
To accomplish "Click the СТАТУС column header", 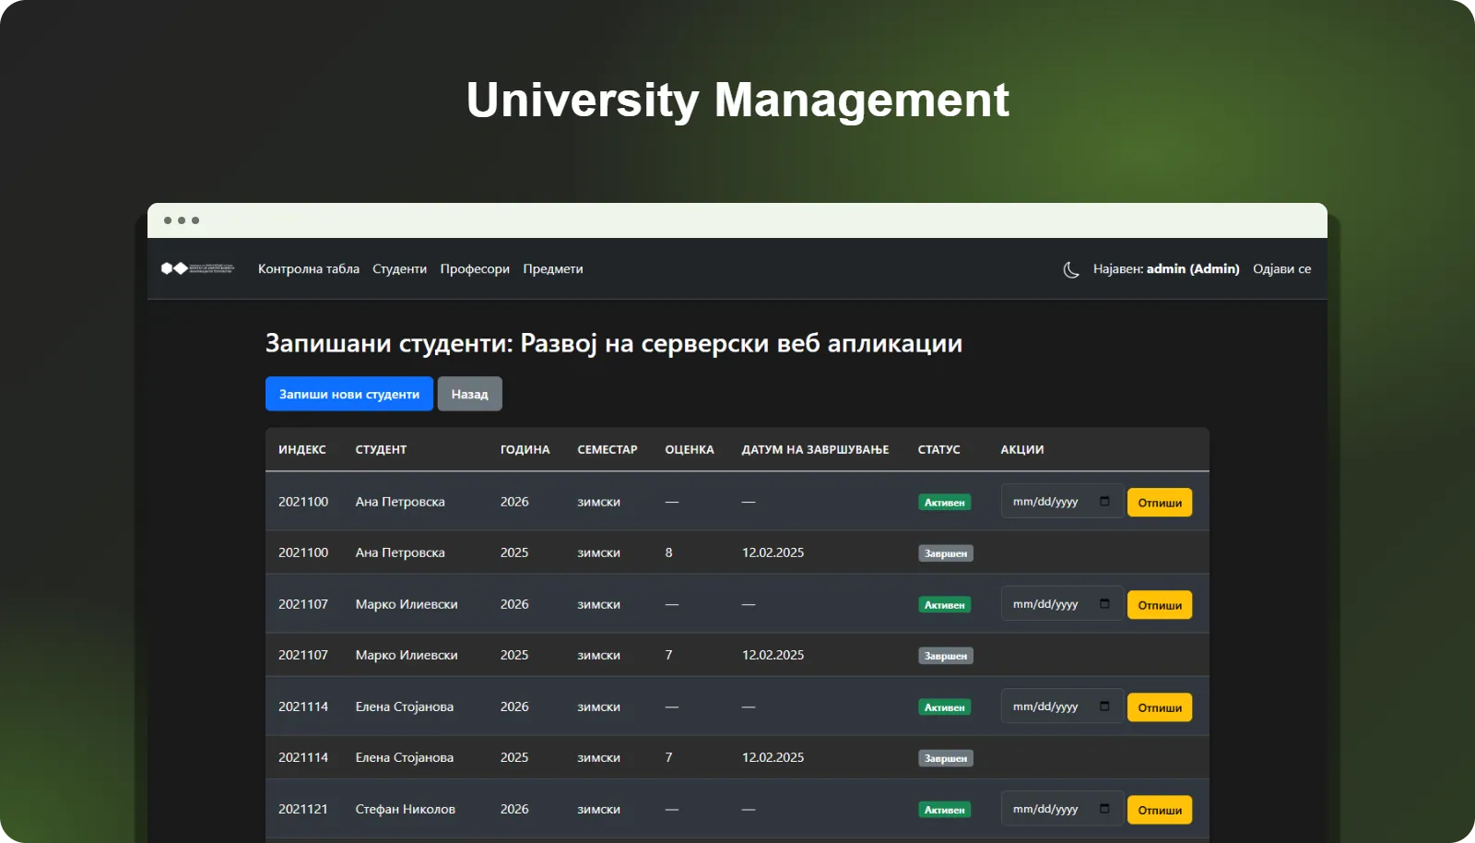I will 938,449.
